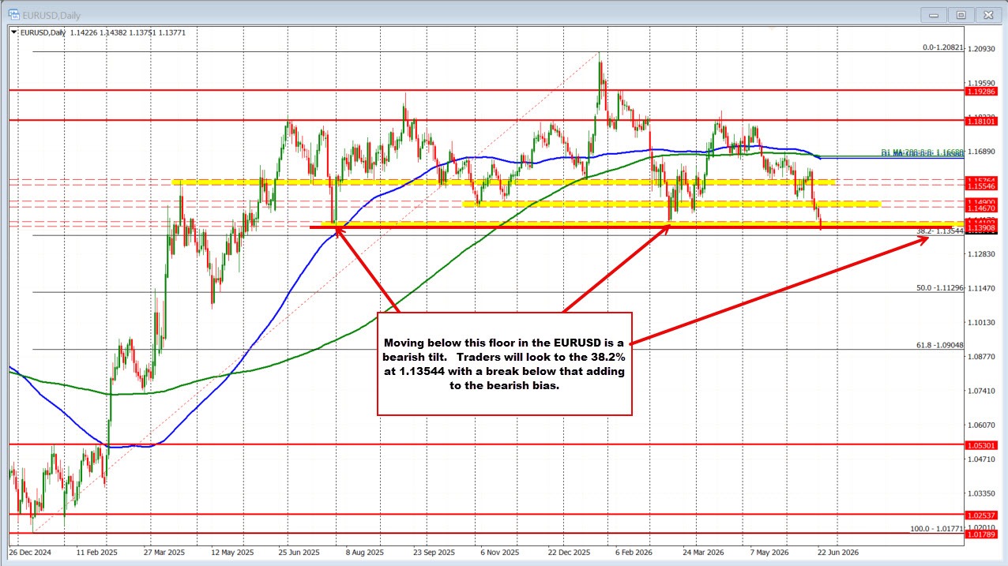1008x566 pixels.
Task: Select the Fibonacci label 0.0-1.20821
Action: 943,47
